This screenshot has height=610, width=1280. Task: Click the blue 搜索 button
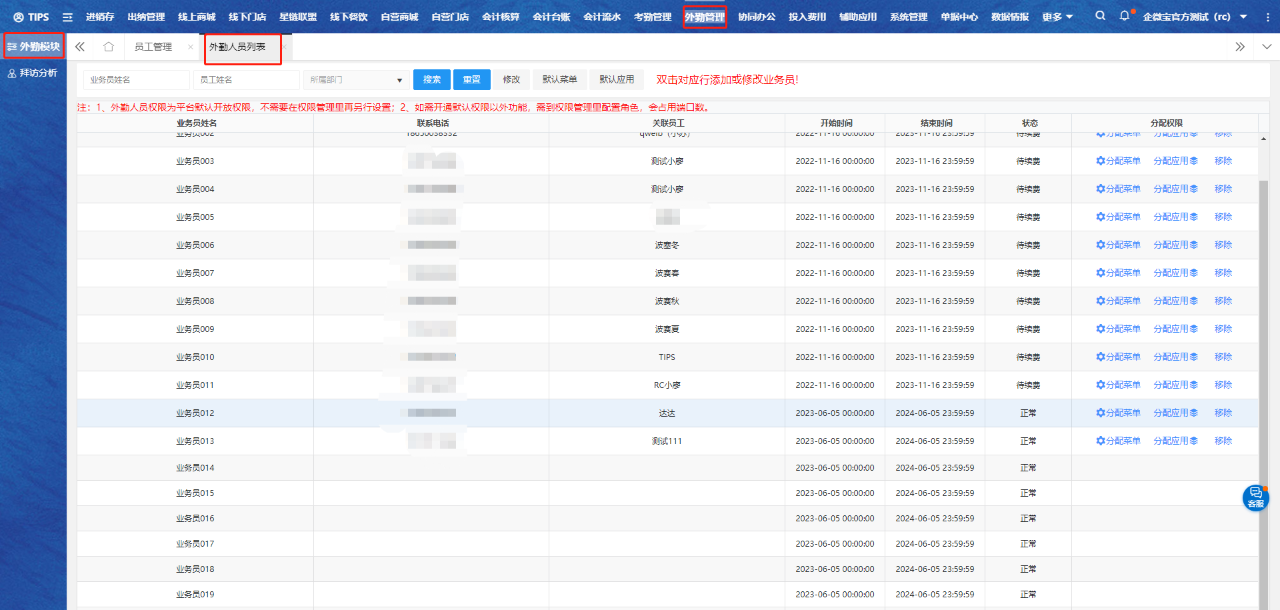click(x=431, y=79)
